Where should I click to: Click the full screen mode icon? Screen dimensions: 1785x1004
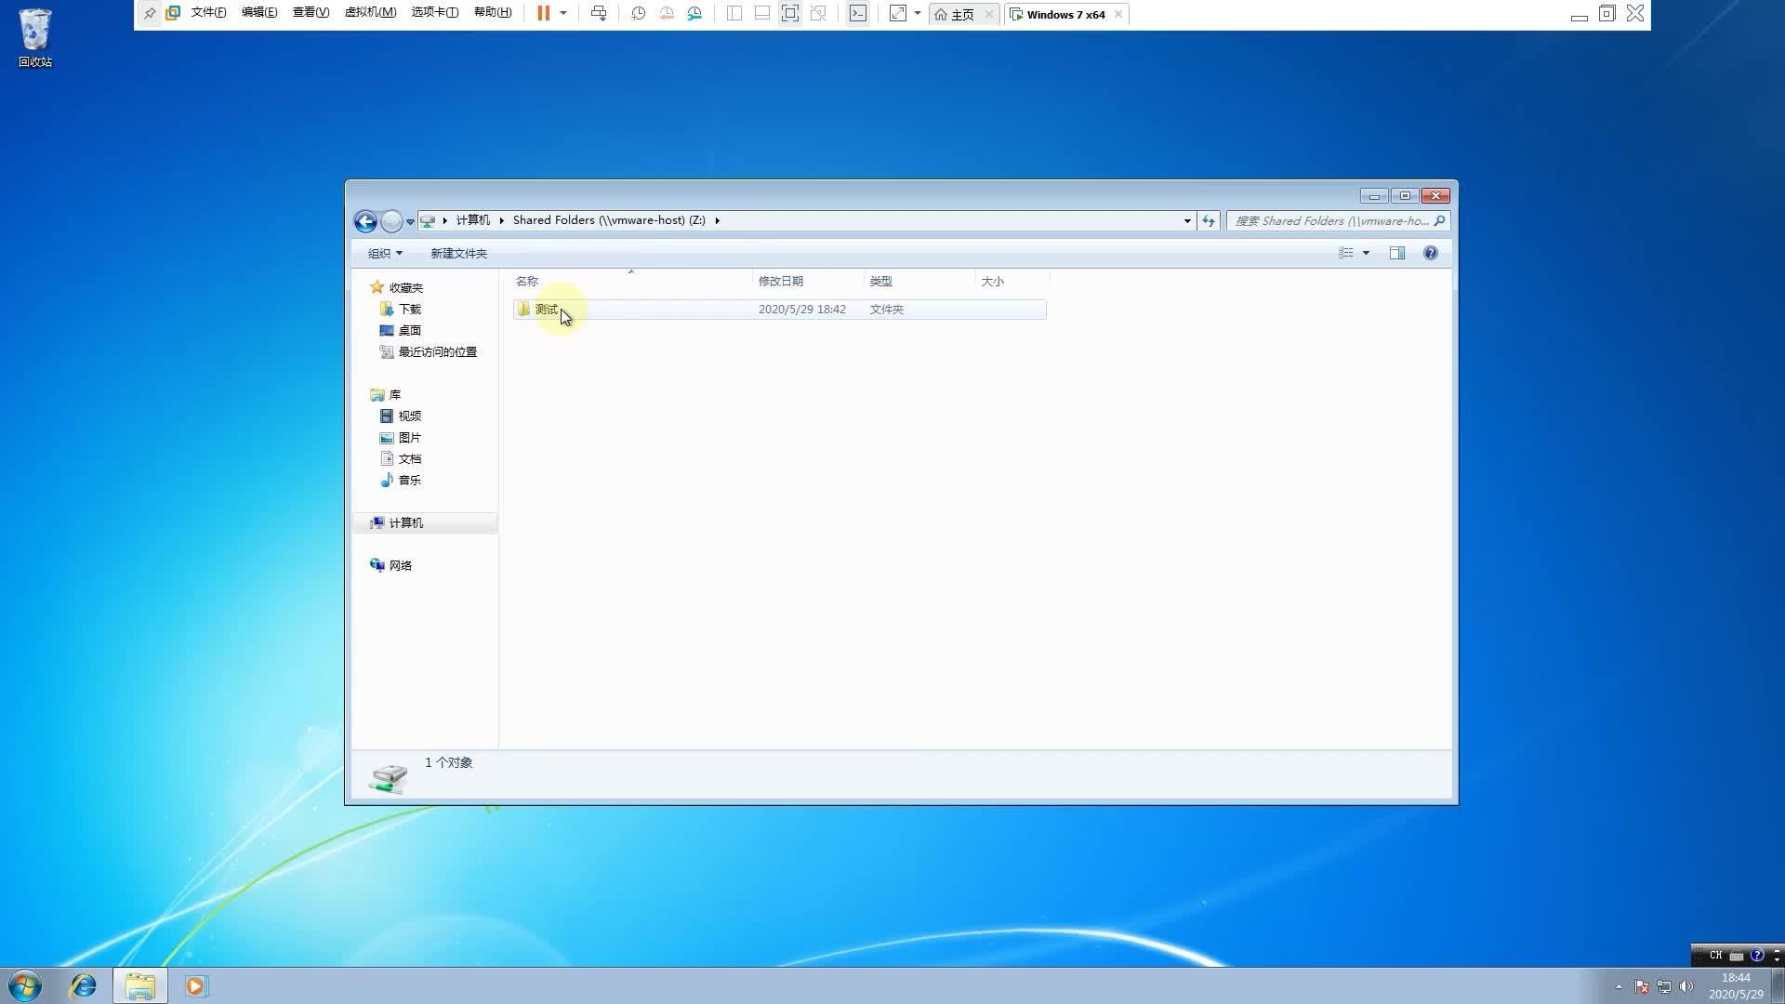(790, 14)
